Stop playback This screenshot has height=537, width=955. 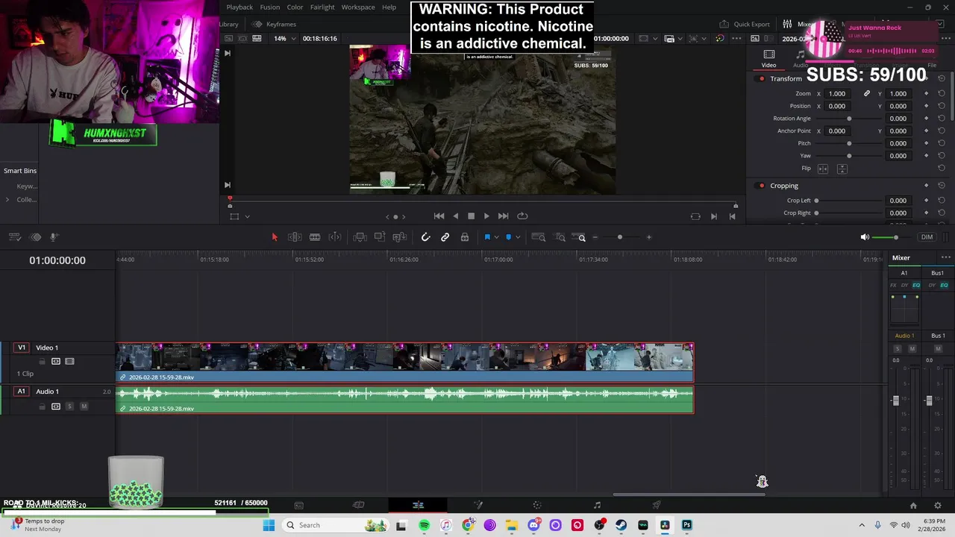coord(471,216)
